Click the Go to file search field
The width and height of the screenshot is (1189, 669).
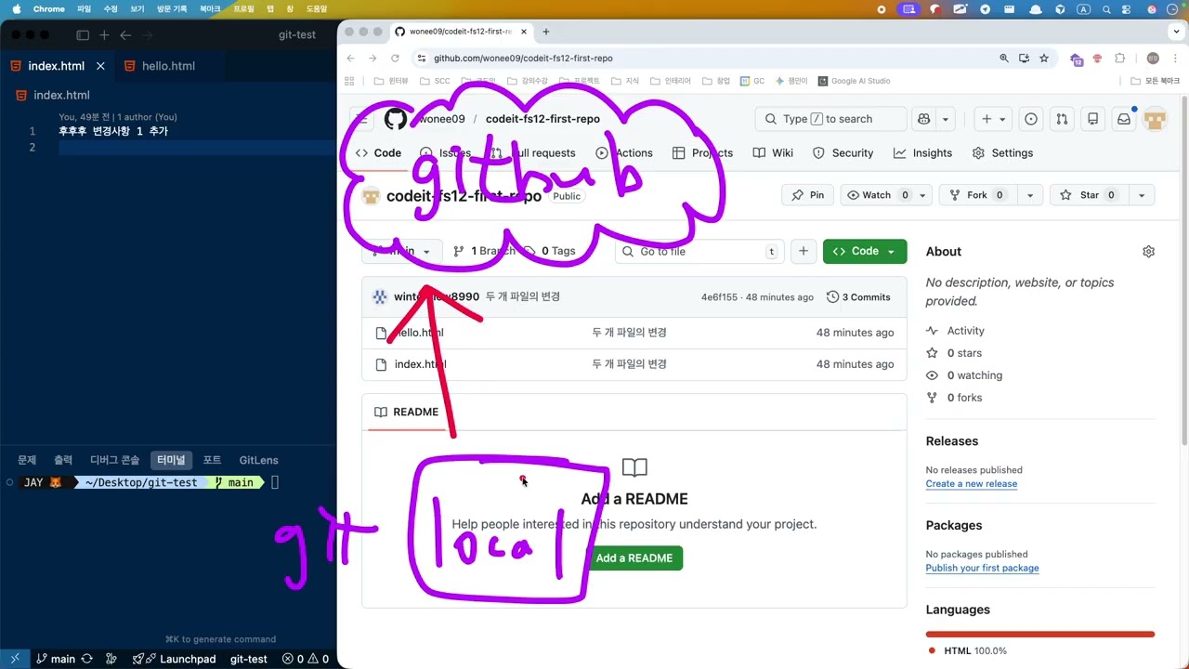(x=699, y=251)
